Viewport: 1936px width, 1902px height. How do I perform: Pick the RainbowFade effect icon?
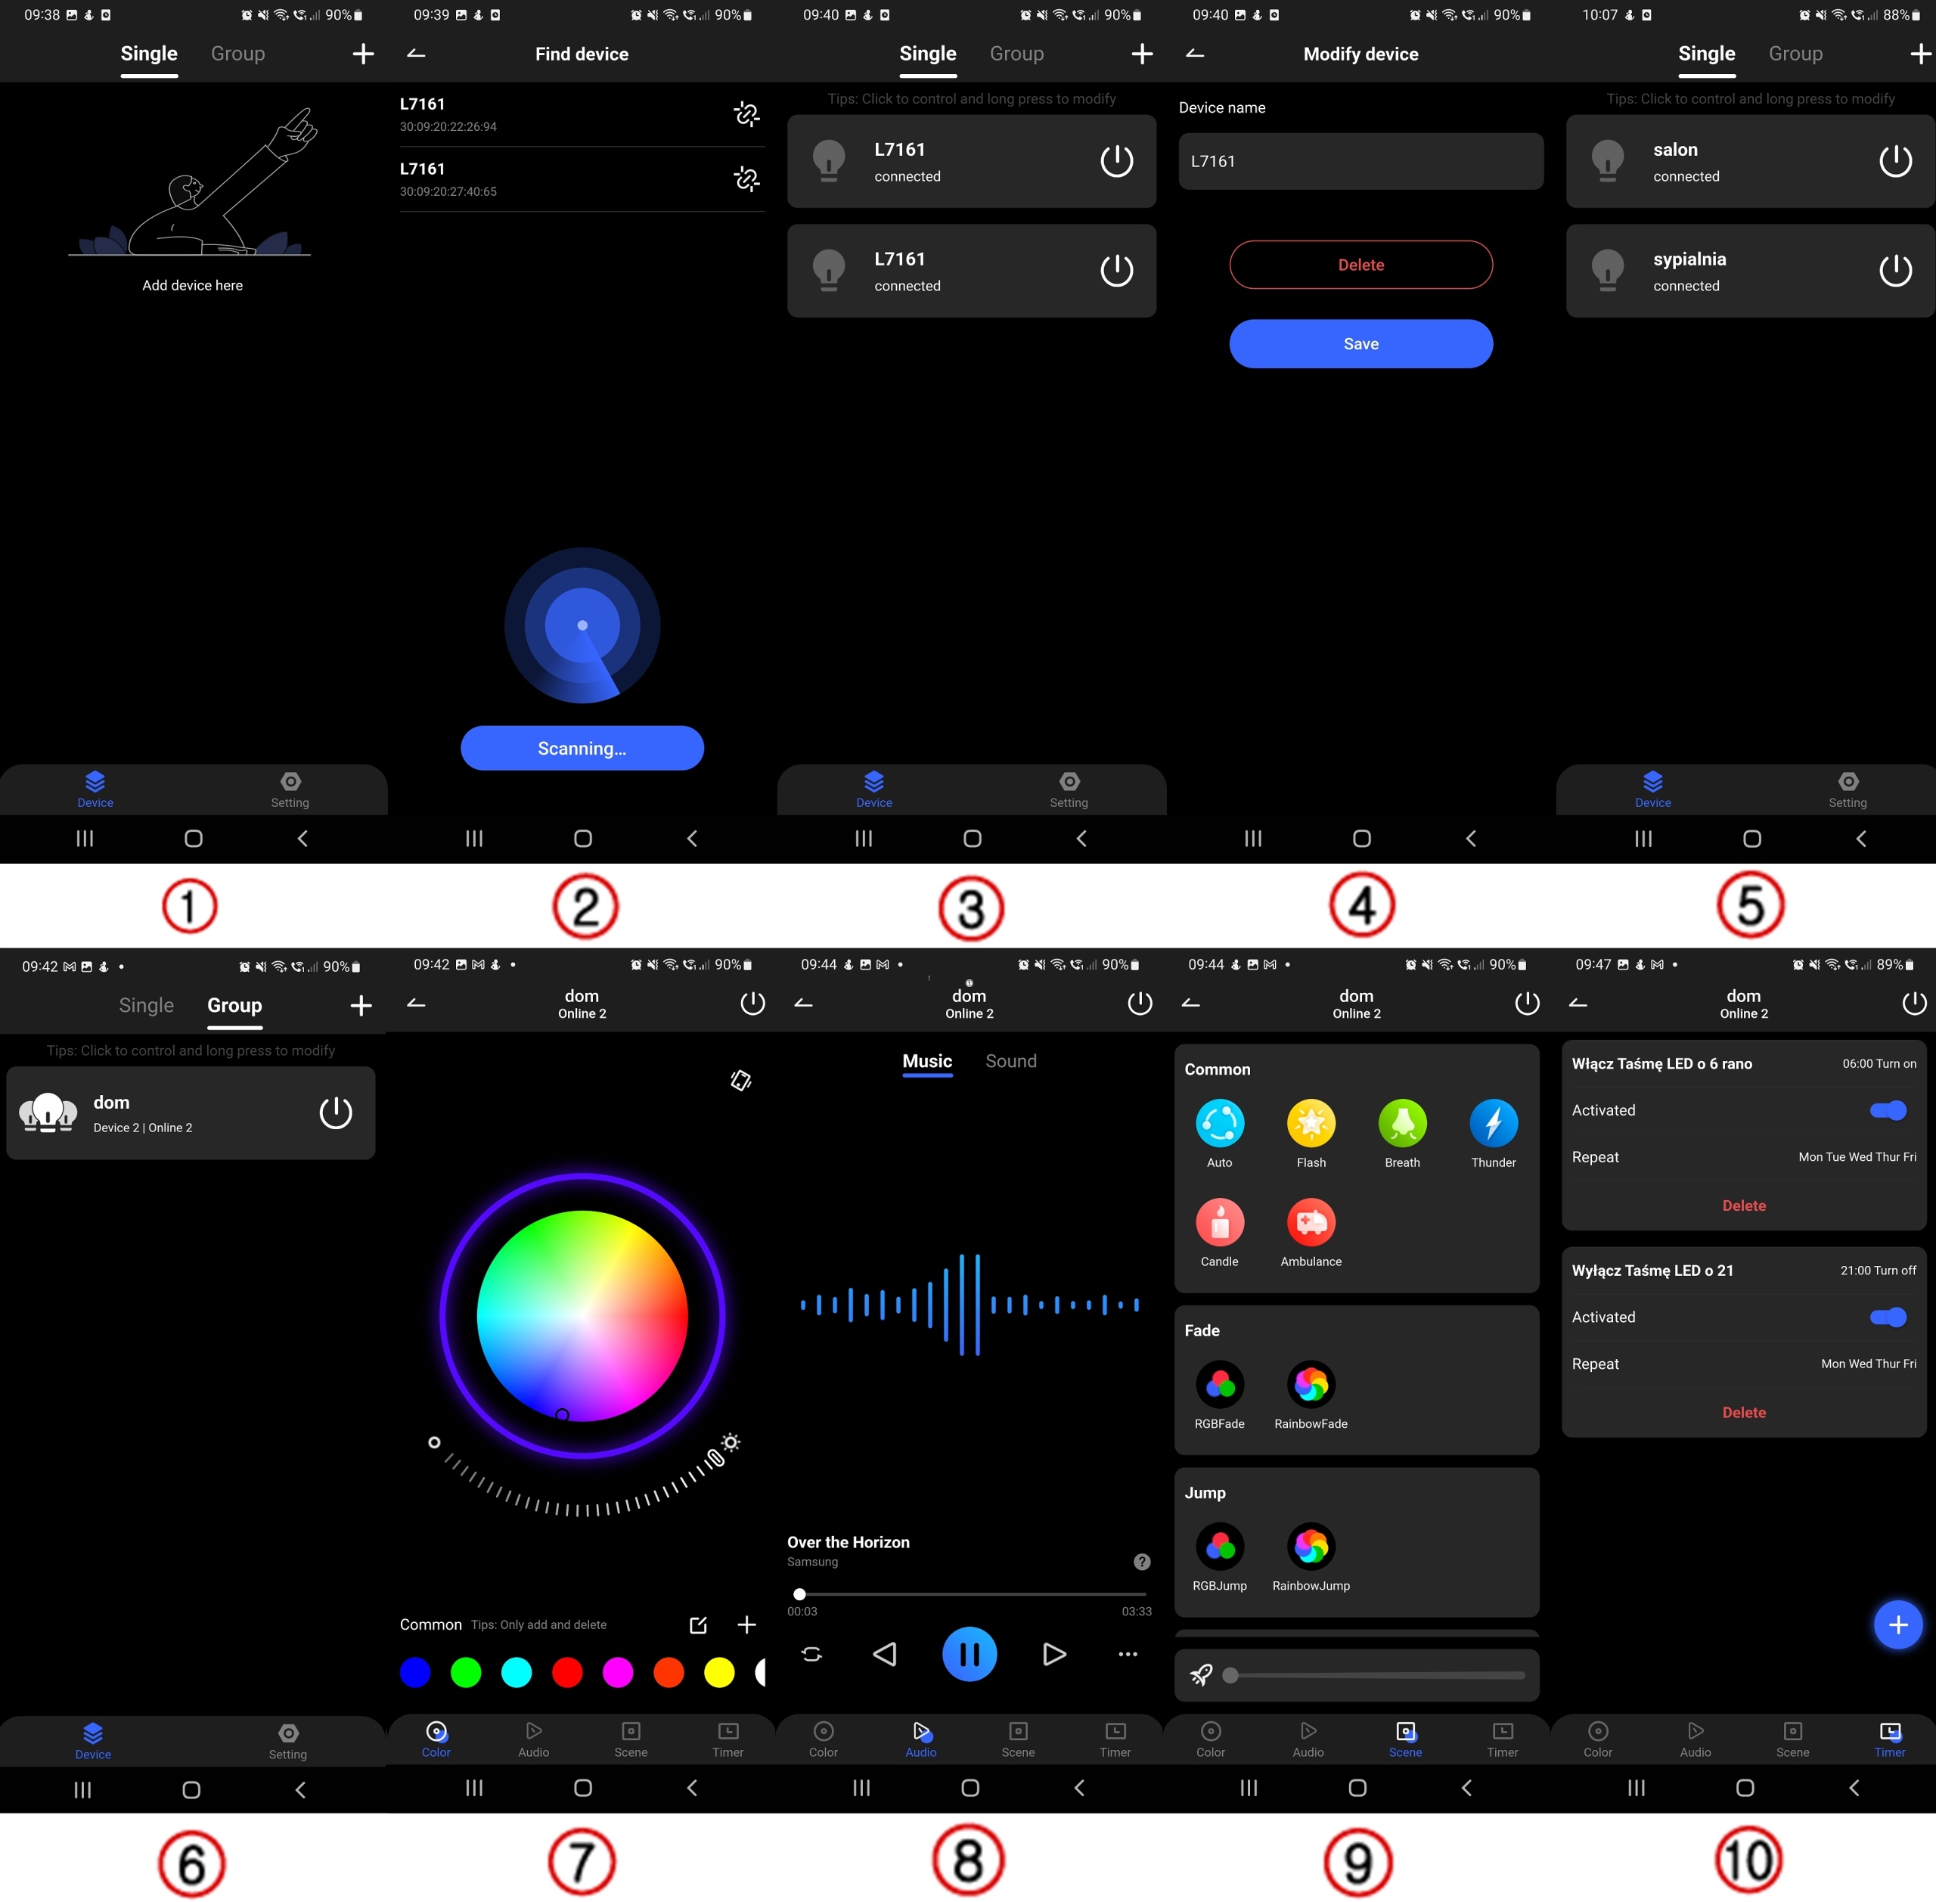point(1310,1383)
